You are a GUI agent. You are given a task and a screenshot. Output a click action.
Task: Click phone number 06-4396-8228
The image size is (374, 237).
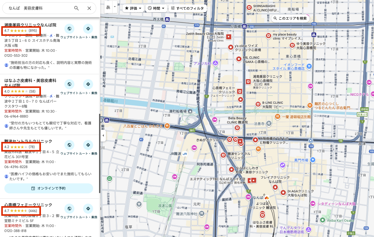coord(16,167)
